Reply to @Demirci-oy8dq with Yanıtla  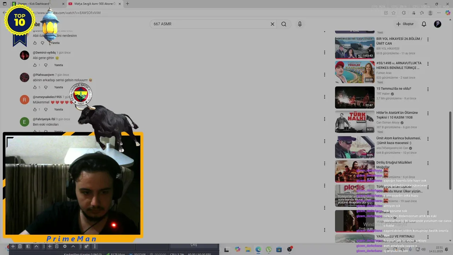pyautogui.click(x=58, y=65)
